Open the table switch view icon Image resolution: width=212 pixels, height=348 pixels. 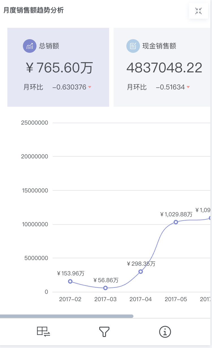(44, 332)
